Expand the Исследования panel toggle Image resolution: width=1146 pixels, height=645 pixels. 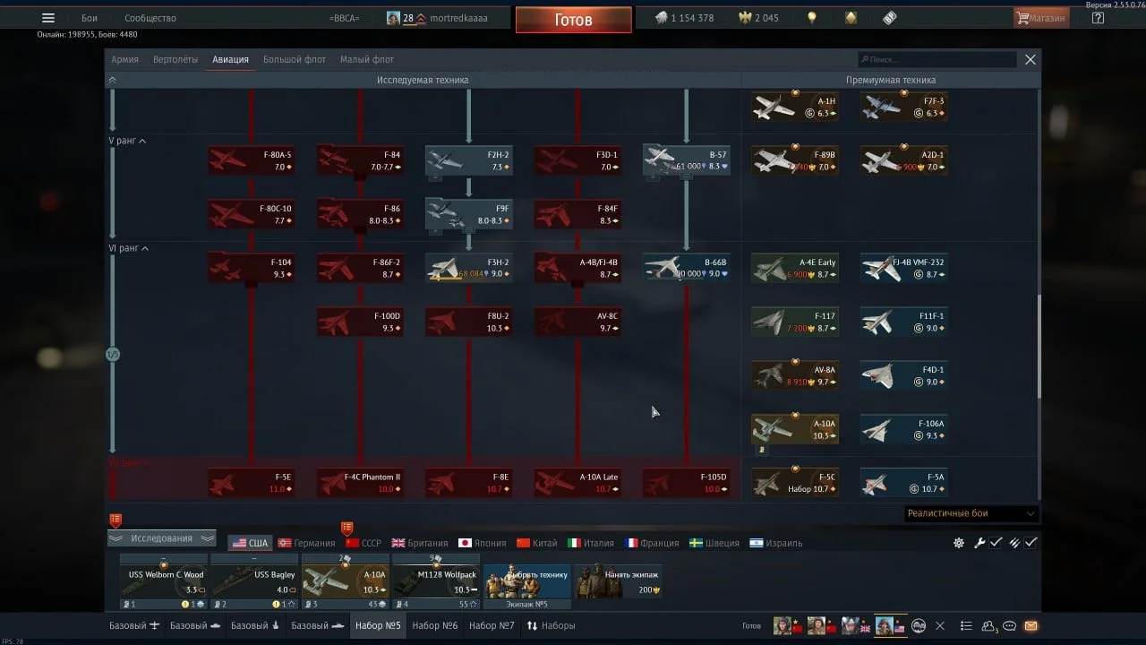click(x=162, y=538)
